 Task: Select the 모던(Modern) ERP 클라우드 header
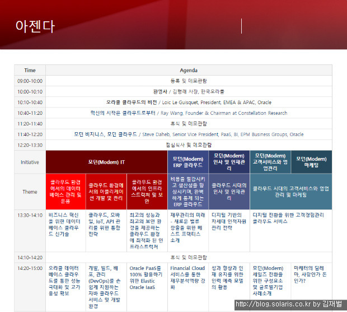188,162
